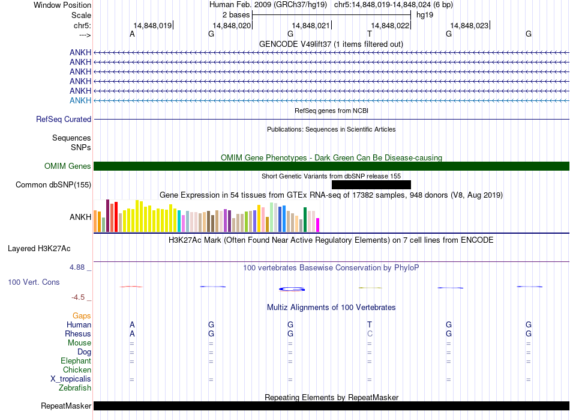Open the OMIM Gene Phenotypes track title

[331, 157]
